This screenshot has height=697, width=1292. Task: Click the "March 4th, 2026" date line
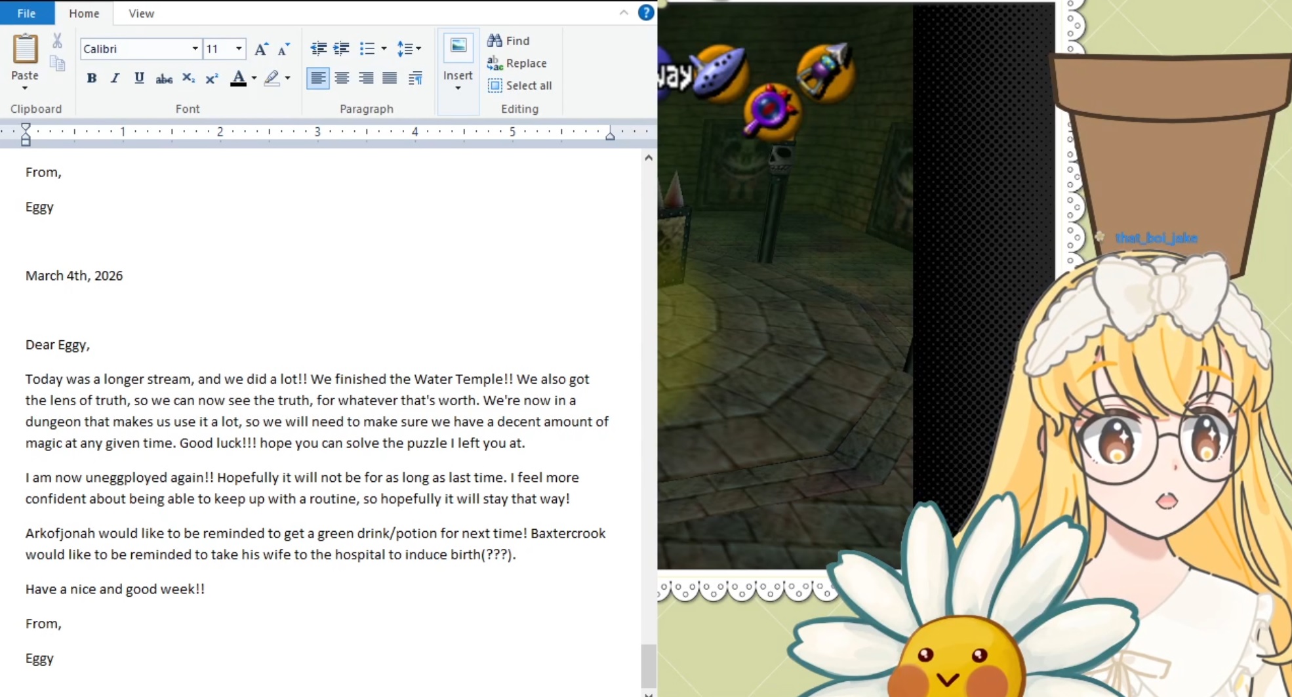[74, 275]
